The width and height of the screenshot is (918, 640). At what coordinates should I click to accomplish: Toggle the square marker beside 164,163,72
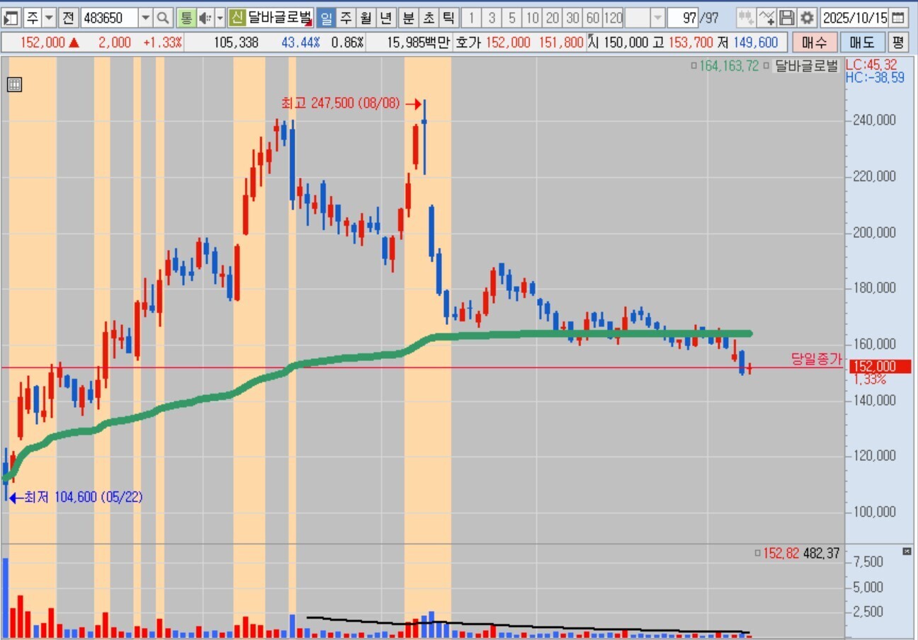pyautogui.click(x=693, y=67)
